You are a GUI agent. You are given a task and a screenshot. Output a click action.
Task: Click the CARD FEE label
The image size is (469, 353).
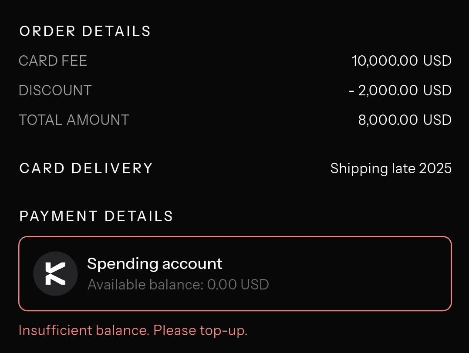tap(53, 61)
